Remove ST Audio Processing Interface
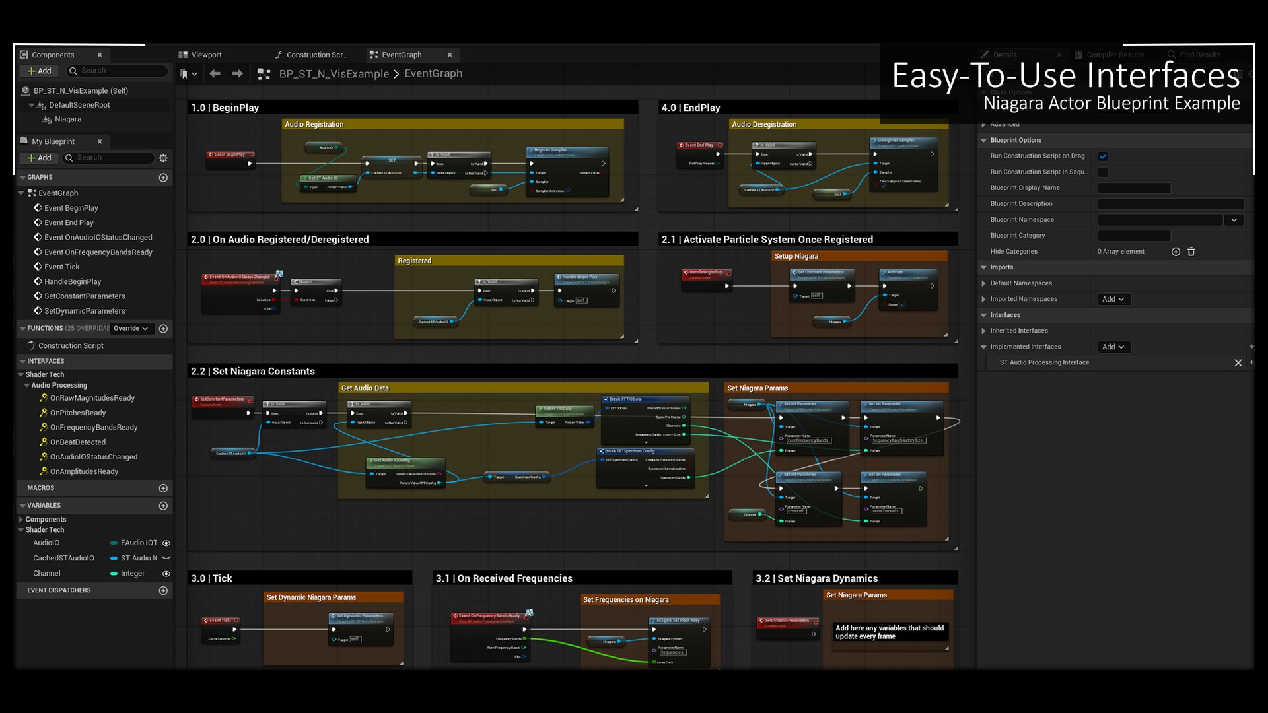1268x713 pixels. (1238, 363)
